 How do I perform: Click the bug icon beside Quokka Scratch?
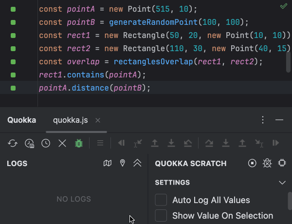(x=267, y=164)
